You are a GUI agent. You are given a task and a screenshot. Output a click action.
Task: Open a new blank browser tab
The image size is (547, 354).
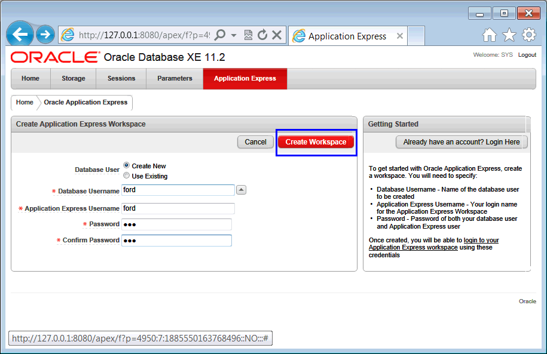pyautogui.click(x=416, y=36)
